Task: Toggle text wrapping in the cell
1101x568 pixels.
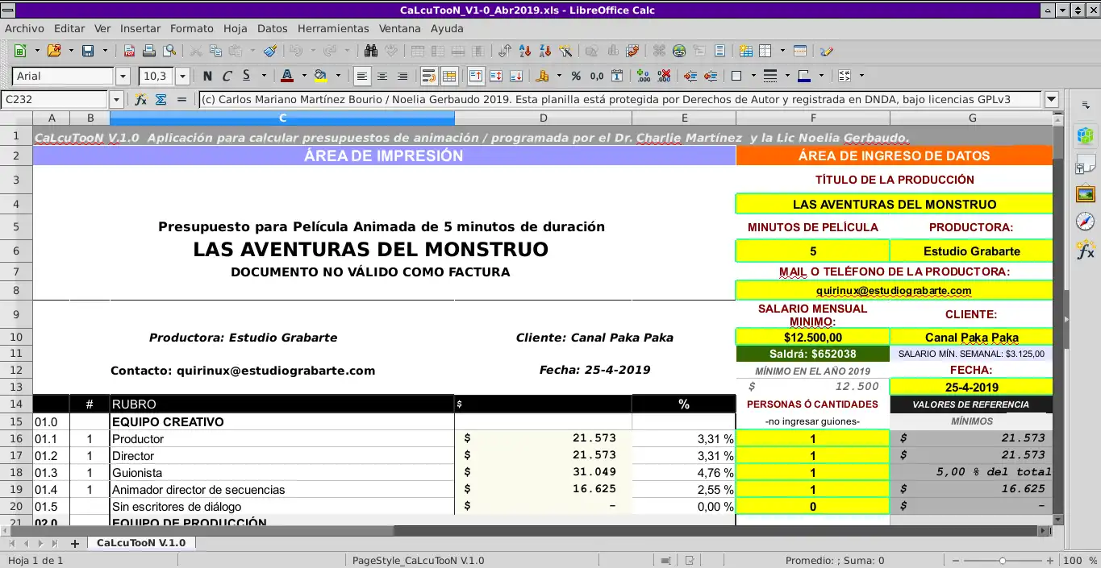Action: pyautogui.click(x=429, y=76)
